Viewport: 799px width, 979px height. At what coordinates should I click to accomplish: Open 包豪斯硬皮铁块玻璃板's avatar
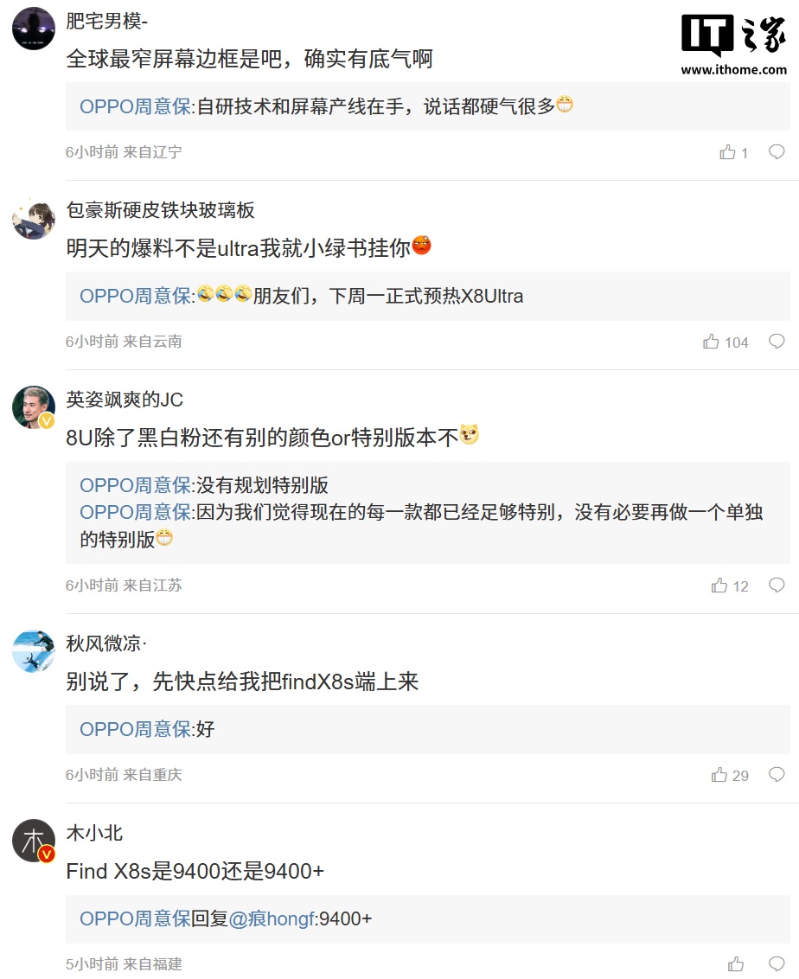pyautogui.click(x=34, y=218)
